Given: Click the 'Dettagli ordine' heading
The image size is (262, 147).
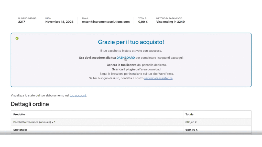Looking at the screenshot, I should coord(30,104).
